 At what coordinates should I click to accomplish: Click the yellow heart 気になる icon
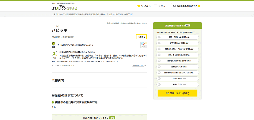point(138,6)
